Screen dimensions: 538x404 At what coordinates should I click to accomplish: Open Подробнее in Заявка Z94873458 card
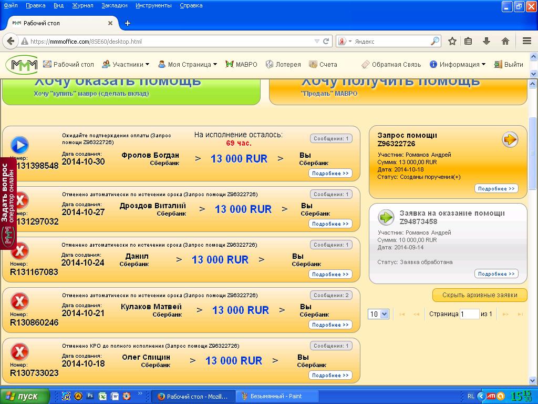coord(496,274)
